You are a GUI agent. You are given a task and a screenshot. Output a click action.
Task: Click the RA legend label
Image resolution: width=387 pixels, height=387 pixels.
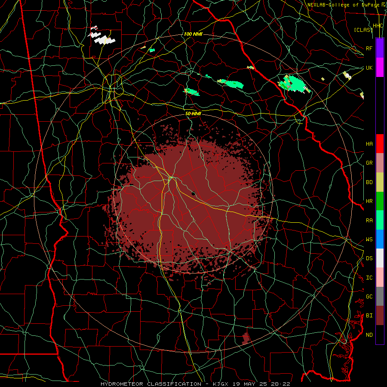pos(369,221)
